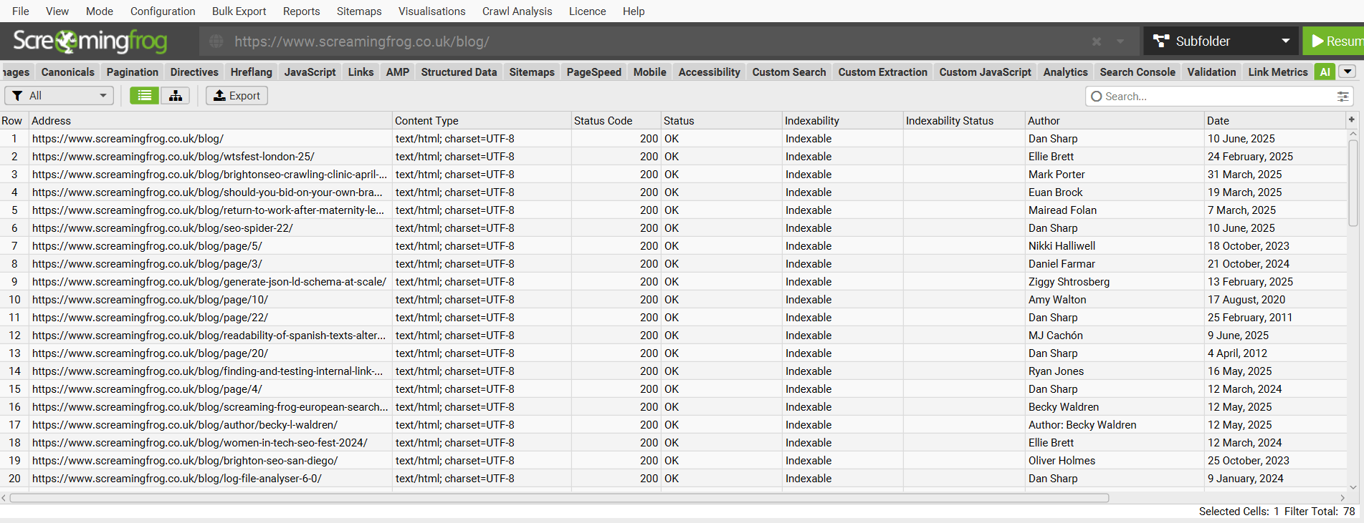Sort by the Author column header
1364x523 pixels.
click(1115, 120)
